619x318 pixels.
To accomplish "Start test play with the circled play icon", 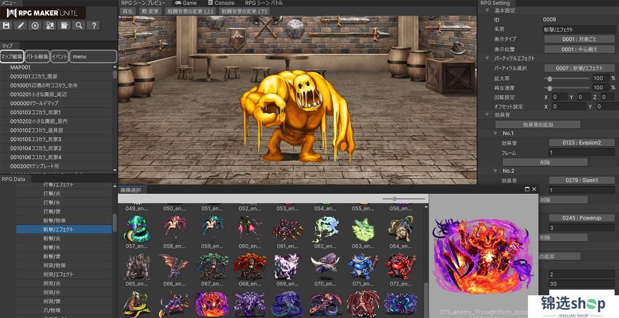I will tap(36, 25).
